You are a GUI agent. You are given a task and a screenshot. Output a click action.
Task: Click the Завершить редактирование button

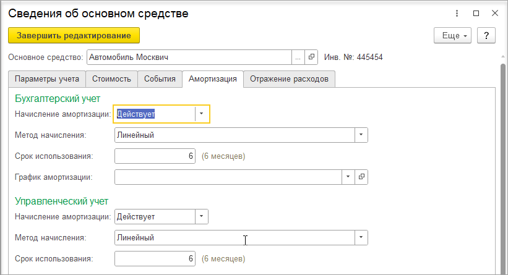(x=74, y=36)
